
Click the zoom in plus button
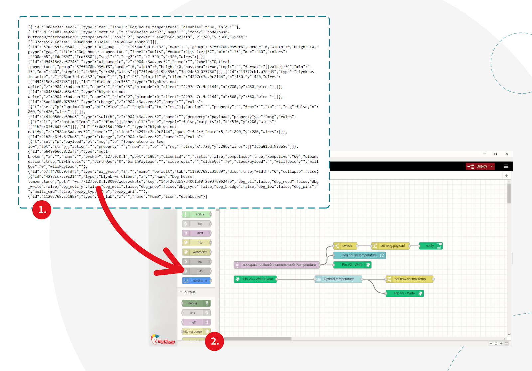pos(501,344)
